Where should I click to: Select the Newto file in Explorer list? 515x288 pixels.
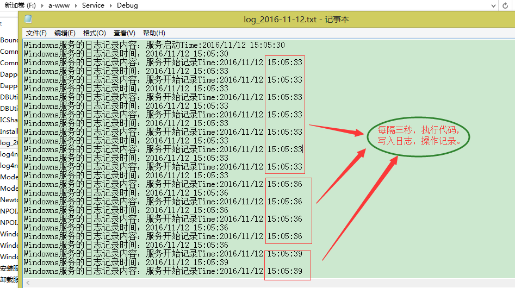click(9, 200)
